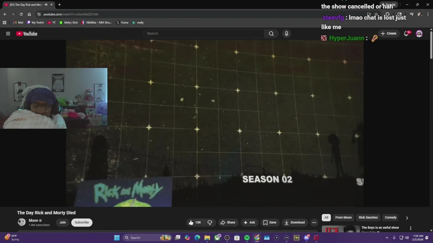Open the melly bookmark
Image resolution: width=433 pixels, height=243 pixels.
pos(138,23)
